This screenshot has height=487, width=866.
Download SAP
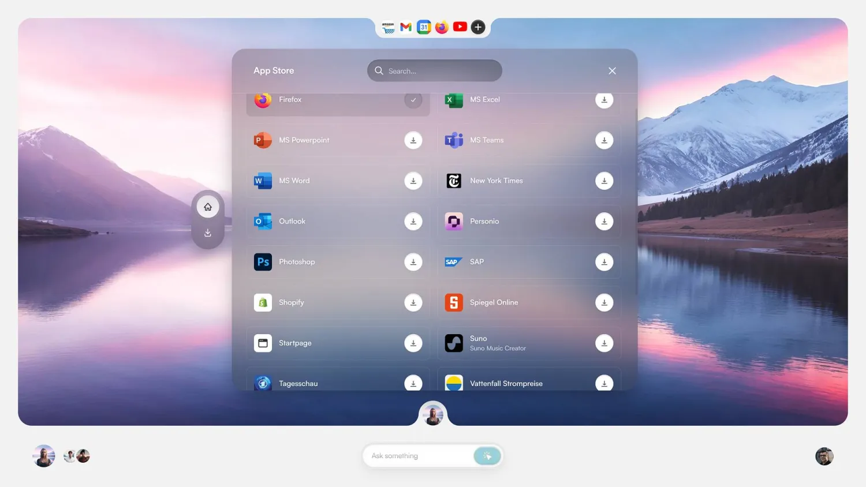click(604, 262)
